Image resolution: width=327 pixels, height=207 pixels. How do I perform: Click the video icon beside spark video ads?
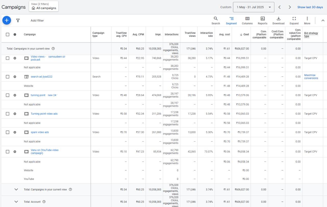(x=26, y=132)
